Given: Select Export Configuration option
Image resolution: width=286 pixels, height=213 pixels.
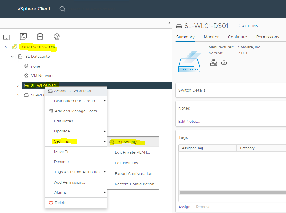Looking at the screenshot, I should 133,173.
